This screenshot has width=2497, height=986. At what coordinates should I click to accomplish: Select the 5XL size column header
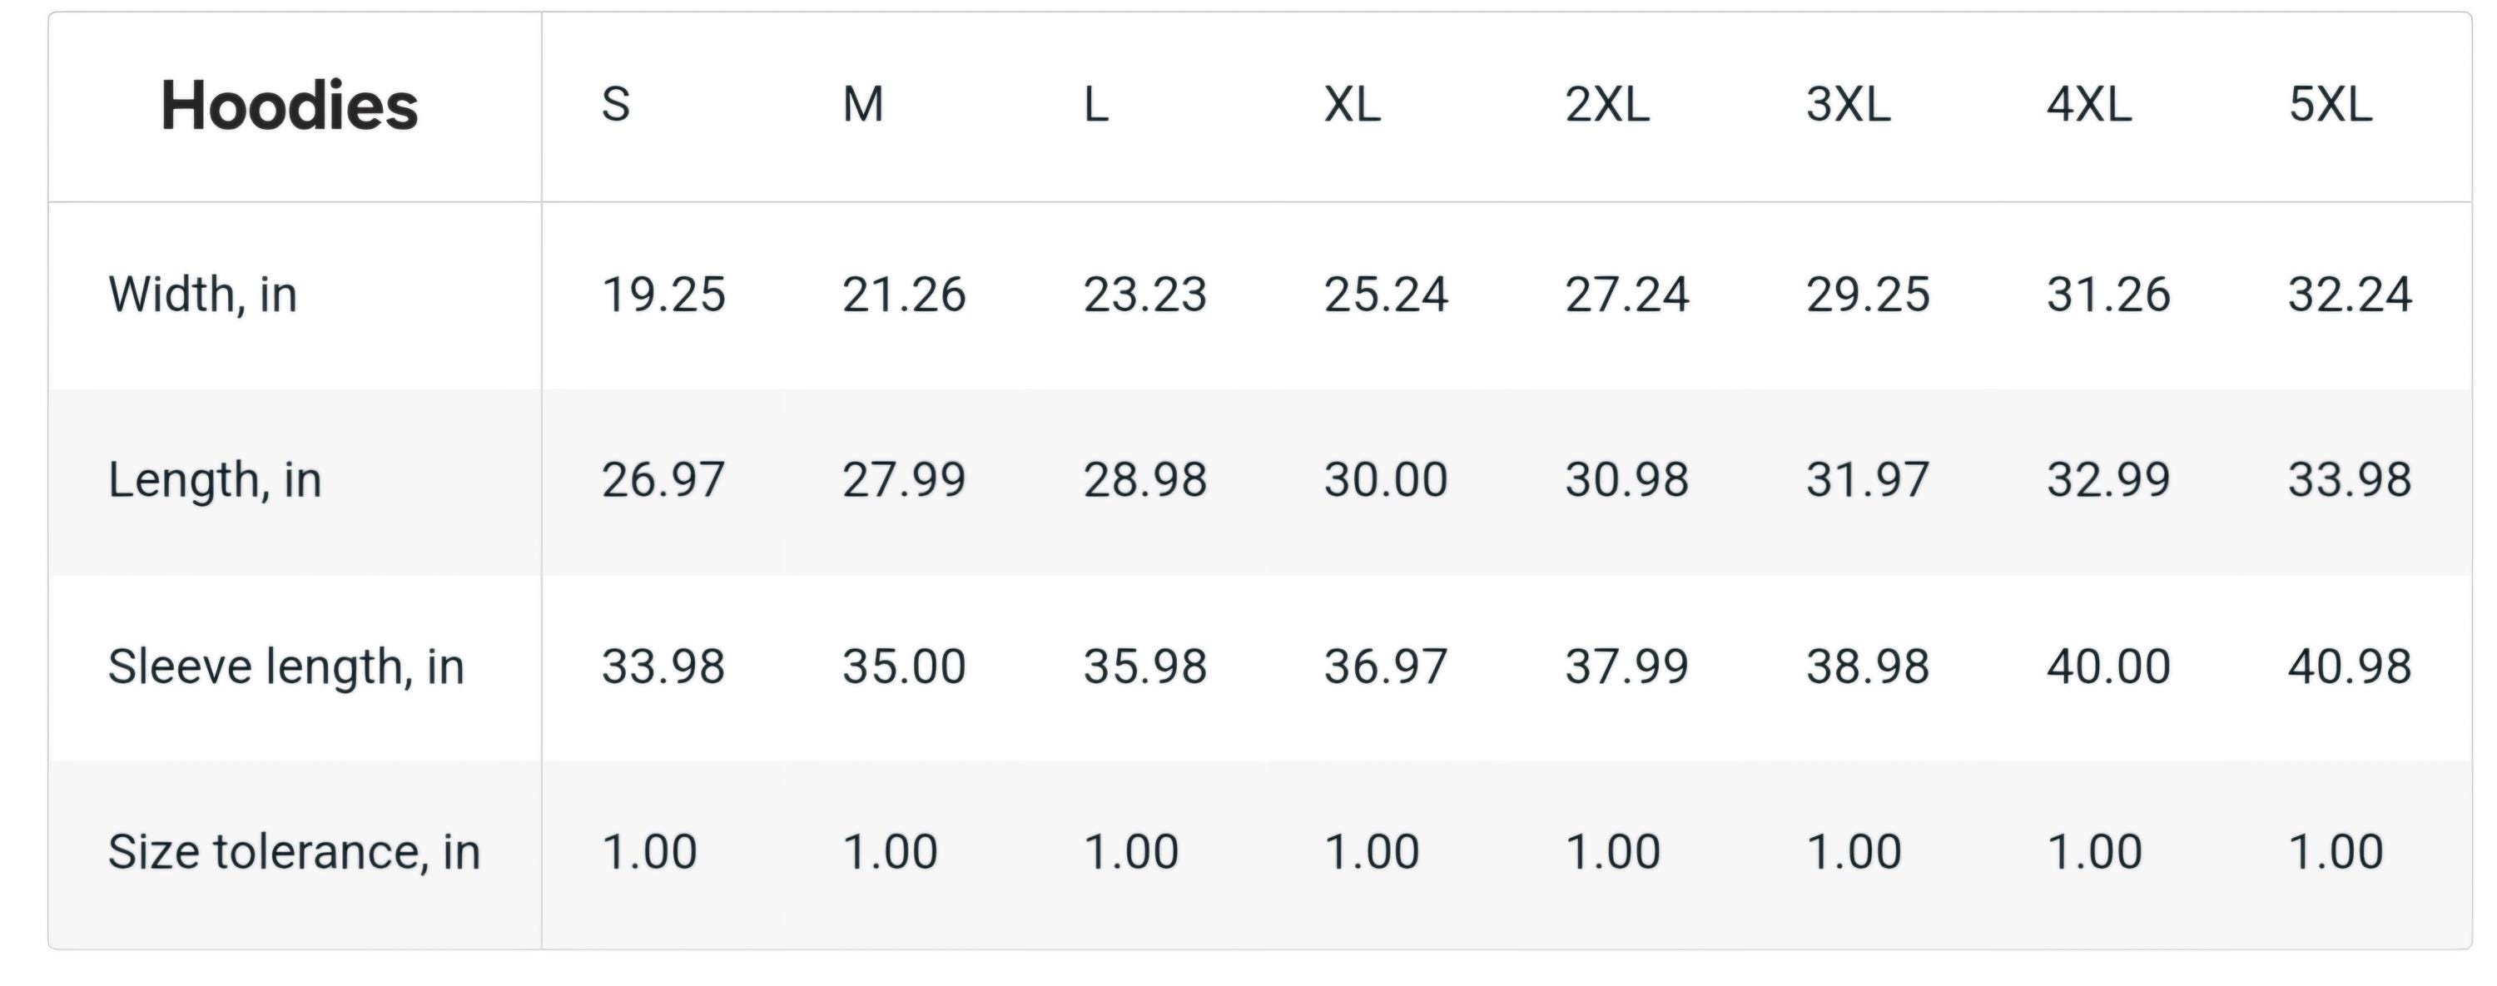[2331, 105]
